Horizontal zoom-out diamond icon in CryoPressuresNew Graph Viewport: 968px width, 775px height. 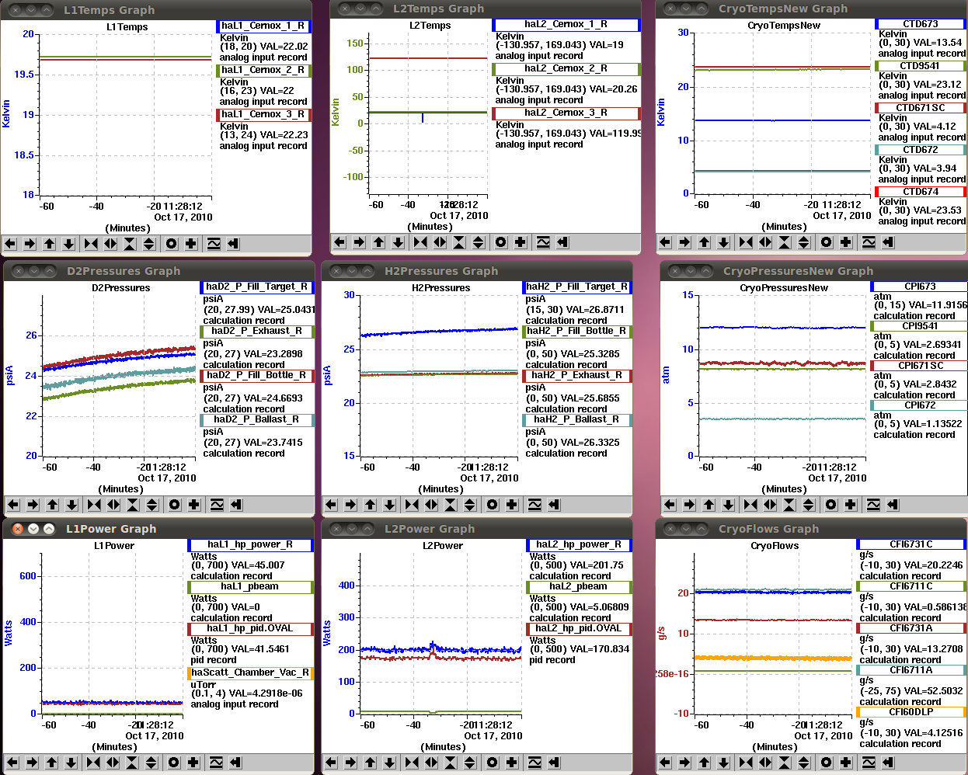pyautogui.click(x=770, y=505)
